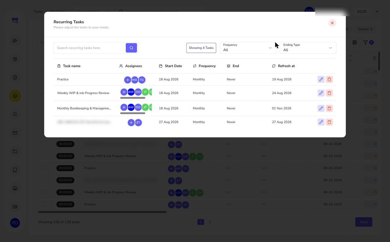Click the Start Date column header
The width and height of the screenshot is (390, 242).
[x=171, y=66]
